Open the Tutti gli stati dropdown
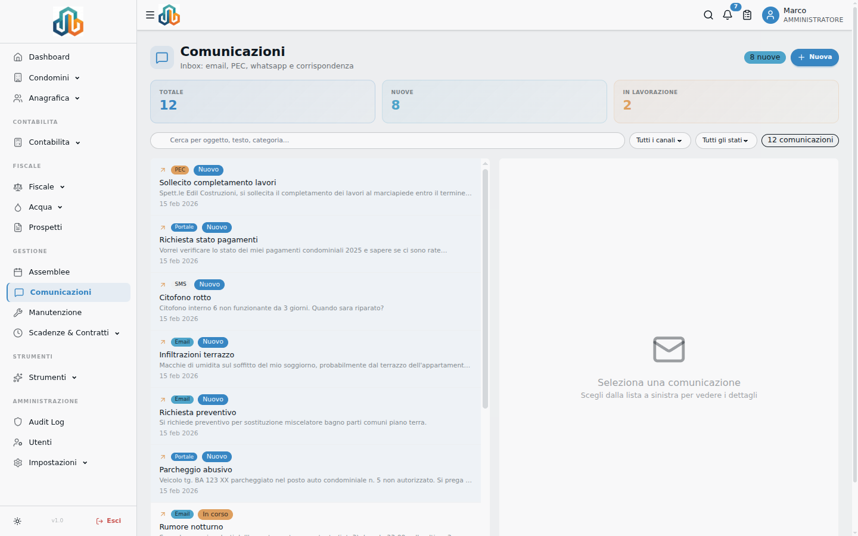The width and height of the screenshot is (858, 536). click(726, 141)
